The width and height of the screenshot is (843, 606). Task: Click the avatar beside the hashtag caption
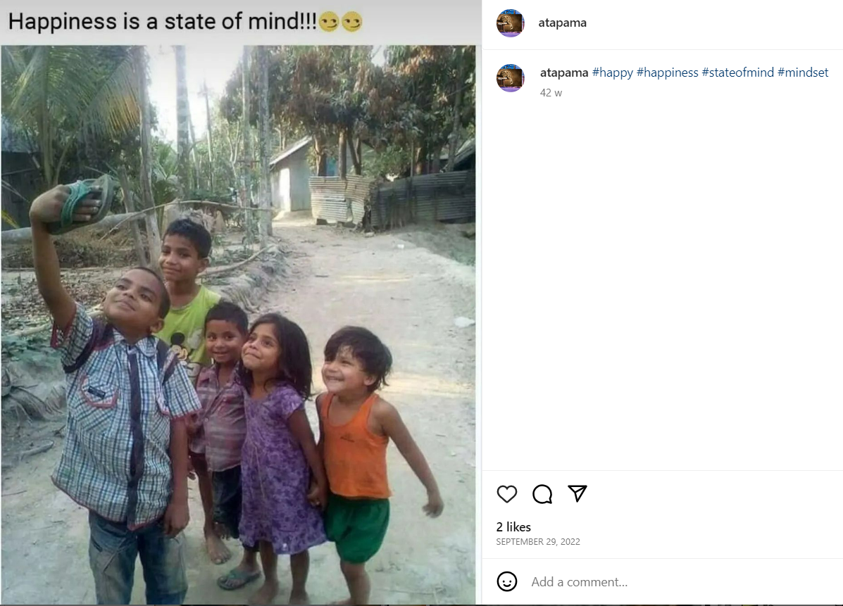pyautogui.click(x=511, y=78)
